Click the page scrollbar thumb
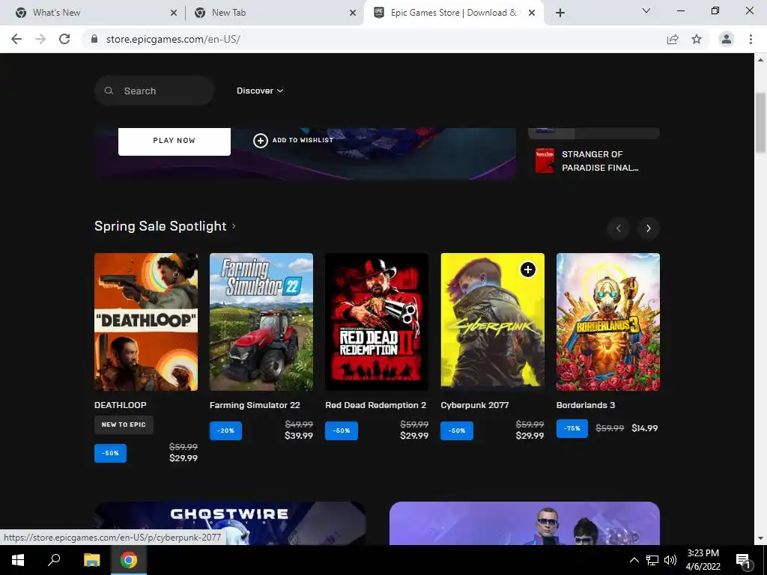The image size is (767, 575). click(x=760, y=123)
